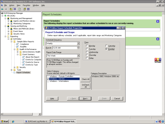Open the Action menu
This screenshot has width=165, height=124.
[x=12, y=6]
